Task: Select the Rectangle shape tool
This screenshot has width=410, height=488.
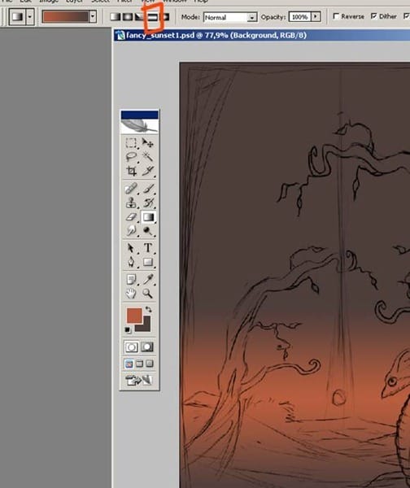Action: (x=147, y=262)
